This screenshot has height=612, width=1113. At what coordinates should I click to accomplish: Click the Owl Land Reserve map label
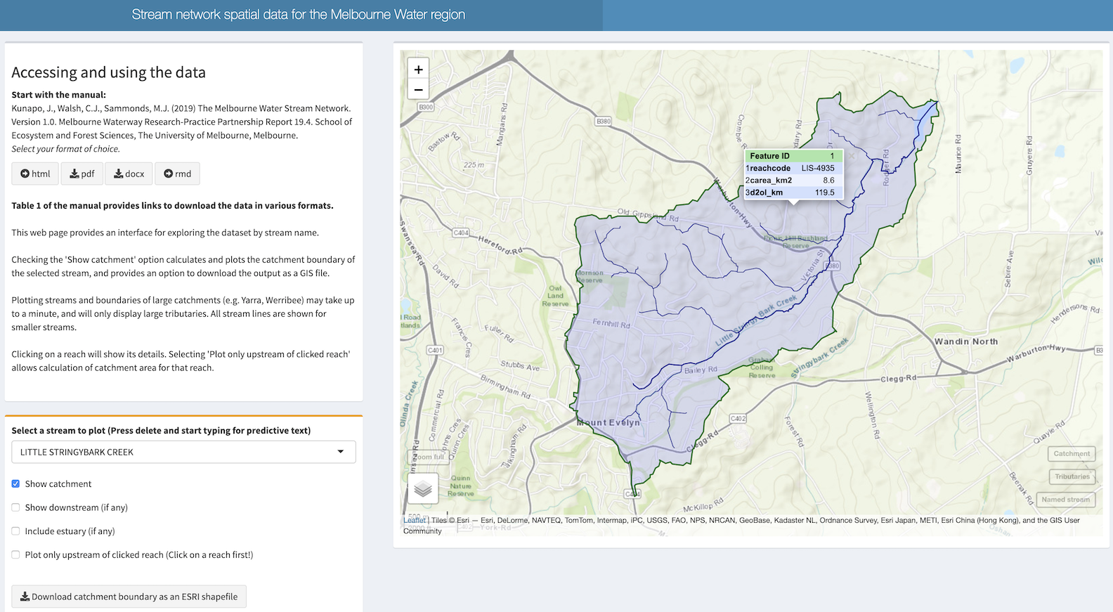555,296
